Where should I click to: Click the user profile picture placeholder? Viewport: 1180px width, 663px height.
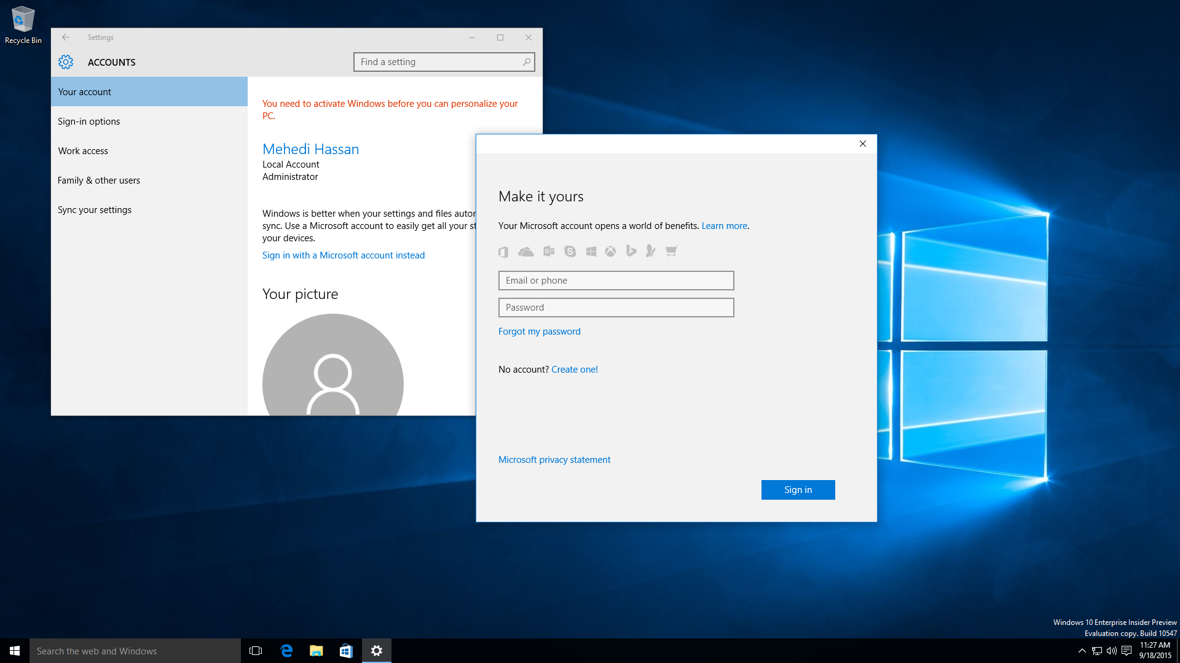pos(333,365)
